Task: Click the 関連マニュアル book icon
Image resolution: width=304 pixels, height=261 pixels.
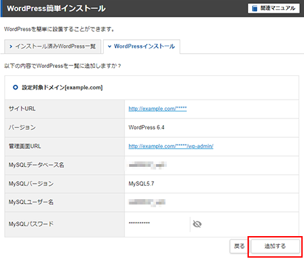Action: [254, 8]
